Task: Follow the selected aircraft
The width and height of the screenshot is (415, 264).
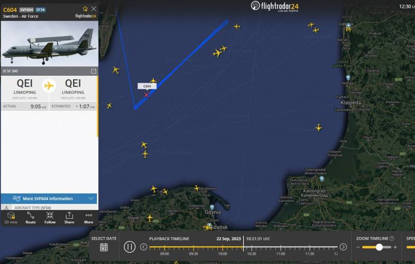Action: click(50, 218)
